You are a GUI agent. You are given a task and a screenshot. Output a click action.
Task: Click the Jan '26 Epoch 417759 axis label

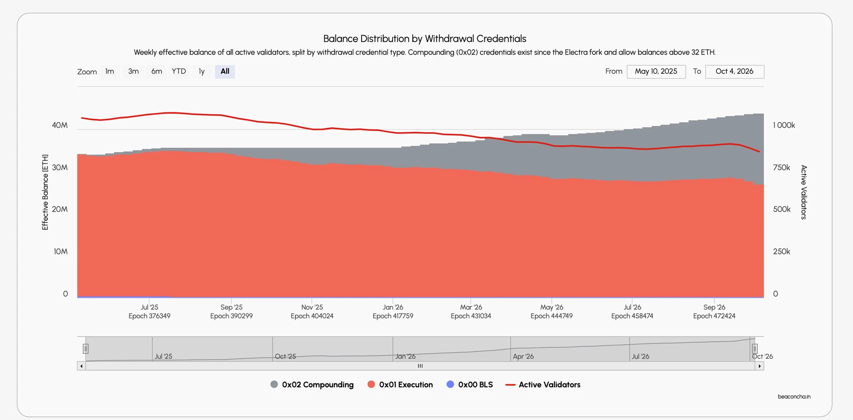[393, 311]
